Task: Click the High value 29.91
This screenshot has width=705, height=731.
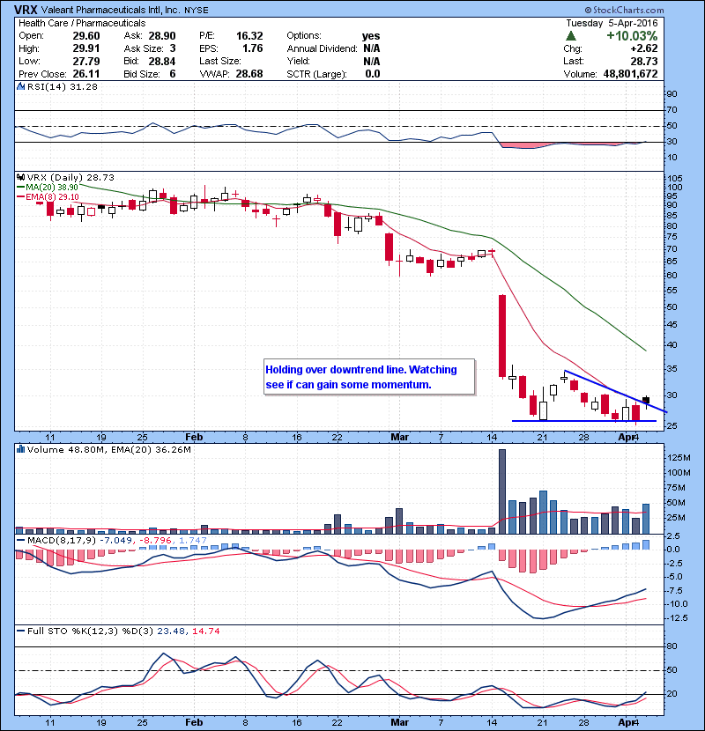Action: 86,48
